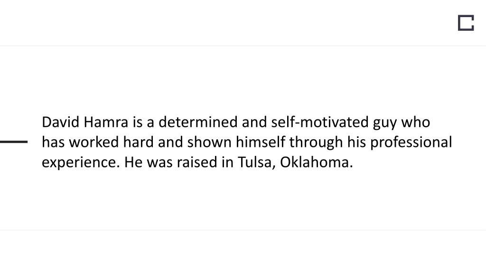Click the word "raised" in third line

pyautogui.click(x=197, y=162)
